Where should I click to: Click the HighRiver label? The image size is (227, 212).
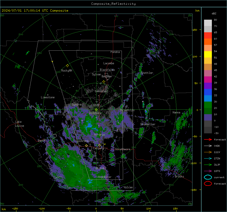(105, 177)
